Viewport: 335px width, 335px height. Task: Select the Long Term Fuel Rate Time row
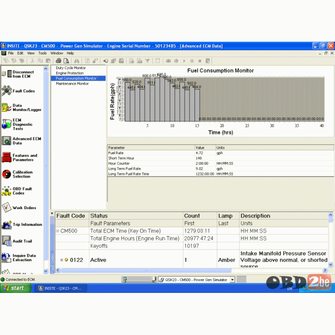[220, 174]
